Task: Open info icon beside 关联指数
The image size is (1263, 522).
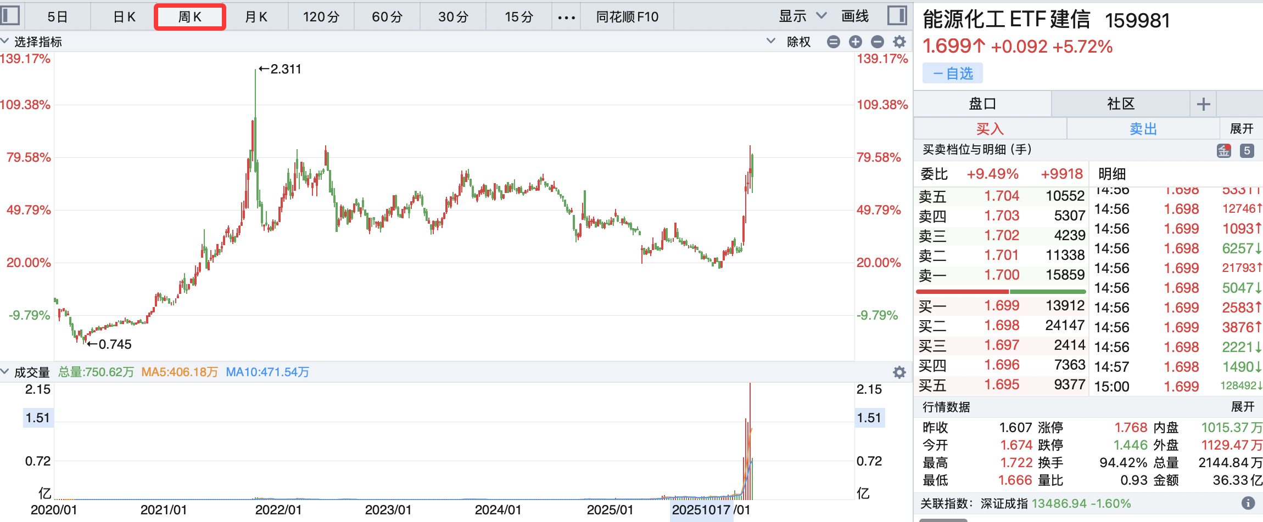Action: point(1248,503)
